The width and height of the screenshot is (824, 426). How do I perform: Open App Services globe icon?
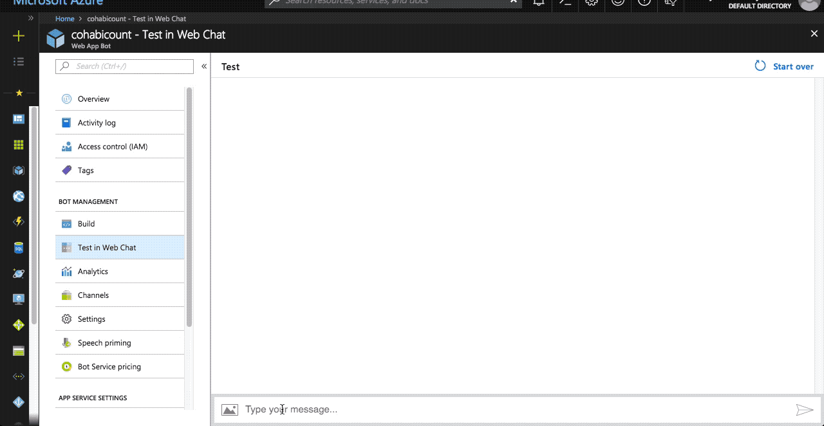click(x=19, y=196)
